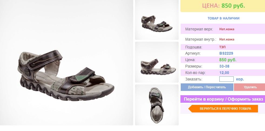
Task: Click the large main sandal photo
Action: (x=66, y=62)
